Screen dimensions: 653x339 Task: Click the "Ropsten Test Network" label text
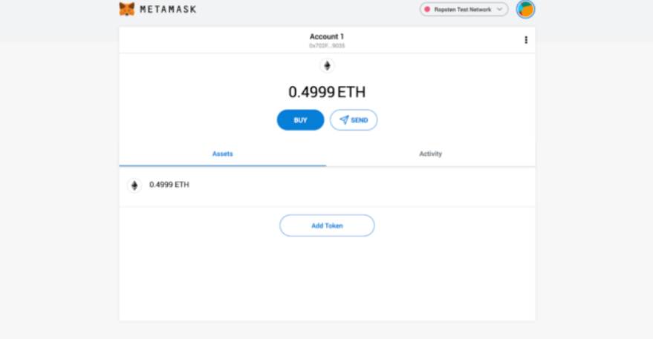pos(463,10)
